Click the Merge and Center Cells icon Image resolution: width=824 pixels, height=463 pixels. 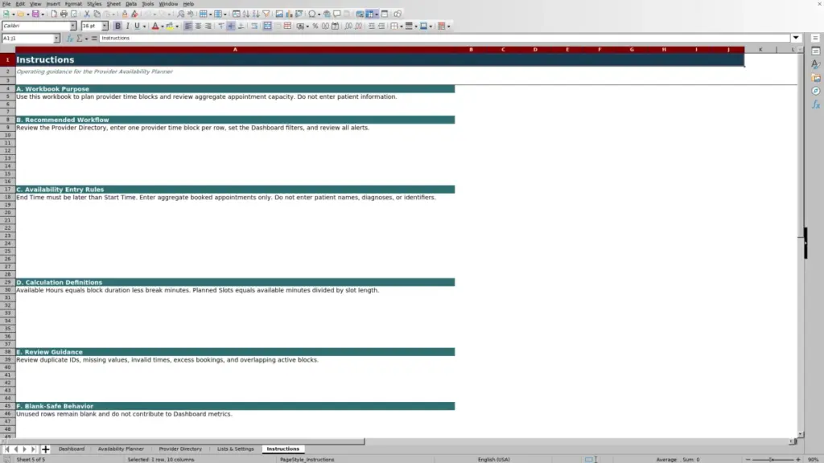(267, 27)
